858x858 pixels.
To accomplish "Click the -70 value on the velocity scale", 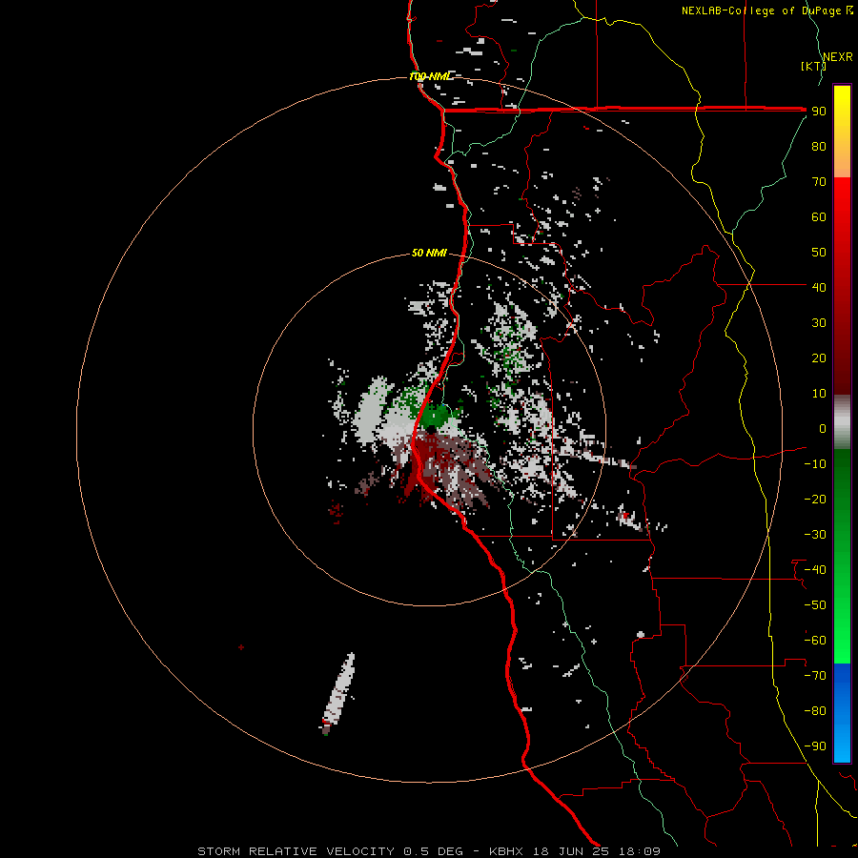I will click(815, 676).
